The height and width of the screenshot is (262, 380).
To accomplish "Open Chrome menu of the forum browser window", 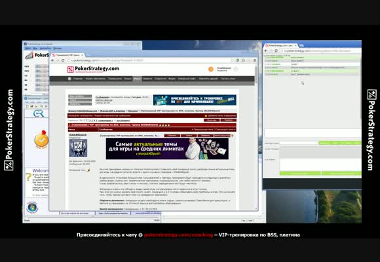I will pos(254,60).
